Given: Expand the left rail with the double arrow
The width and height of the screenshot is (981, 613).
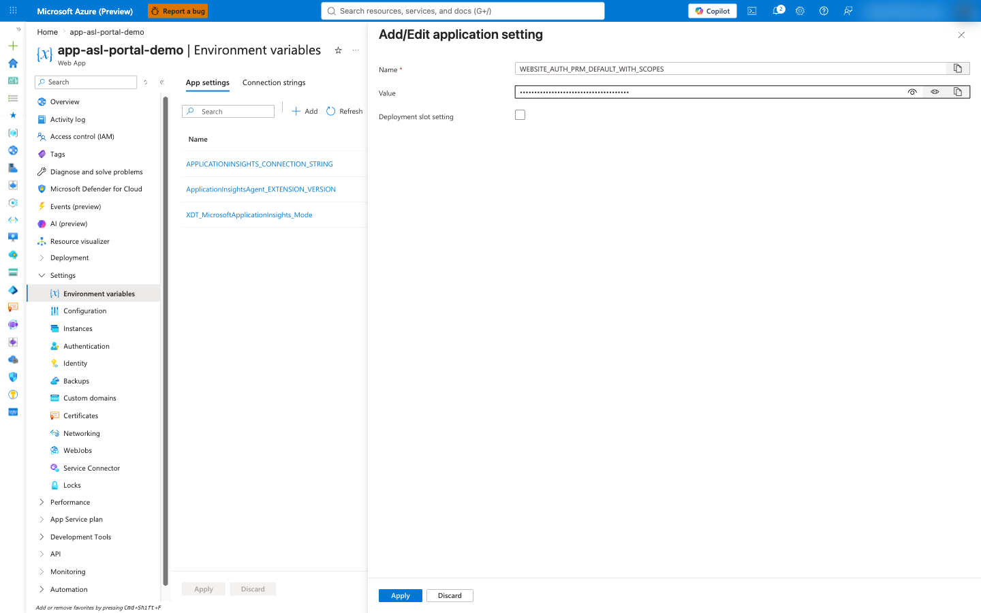Looking at the screenshot, I should (x=18, y=29).
